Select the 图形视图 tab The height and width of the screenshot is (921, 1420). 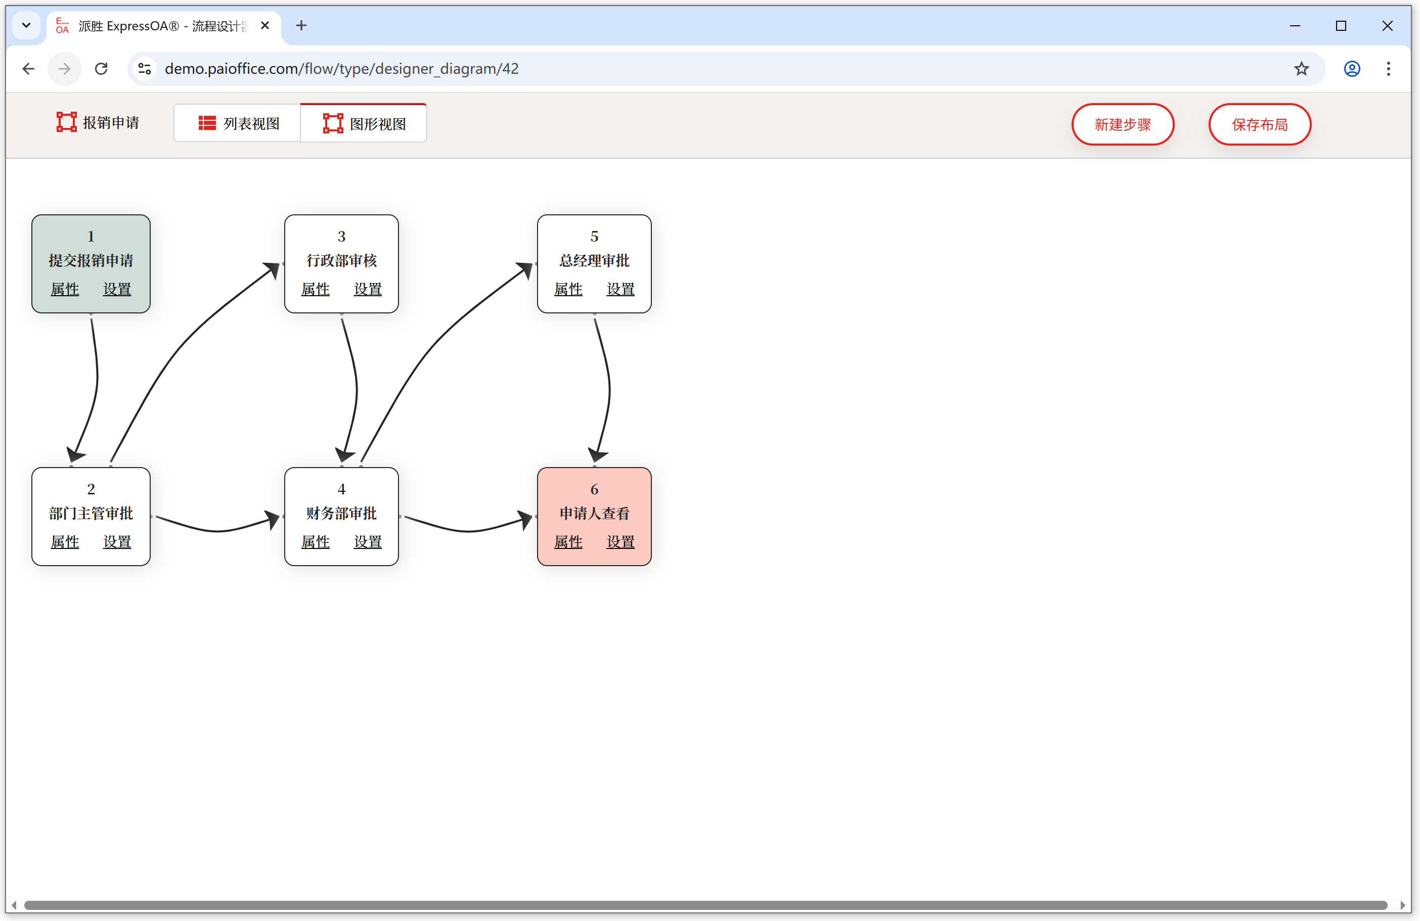coord(364,123)
